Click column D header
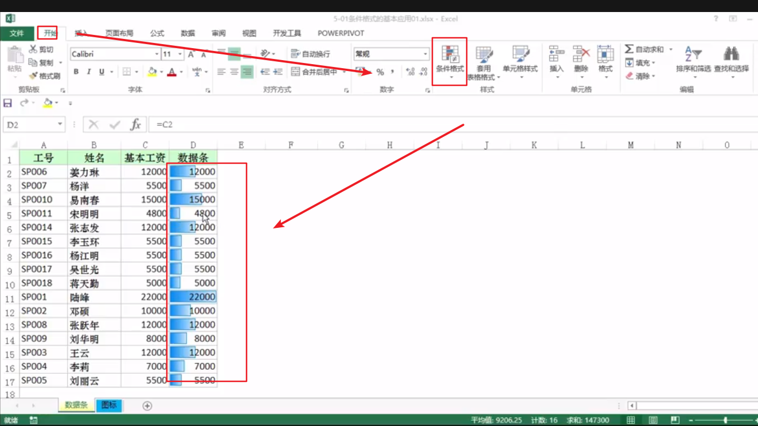The height and width of the screenshot is (426, 758). click(x=193, y=145)
